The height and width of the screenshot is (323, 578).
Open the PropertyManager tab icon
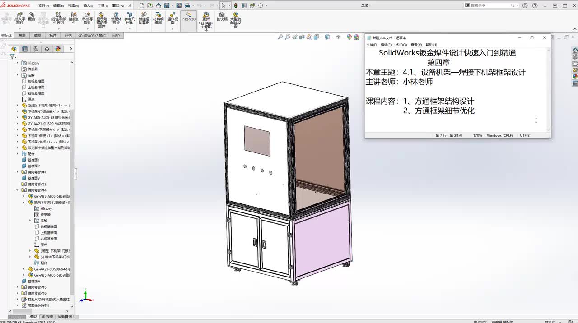pos(25,49)
